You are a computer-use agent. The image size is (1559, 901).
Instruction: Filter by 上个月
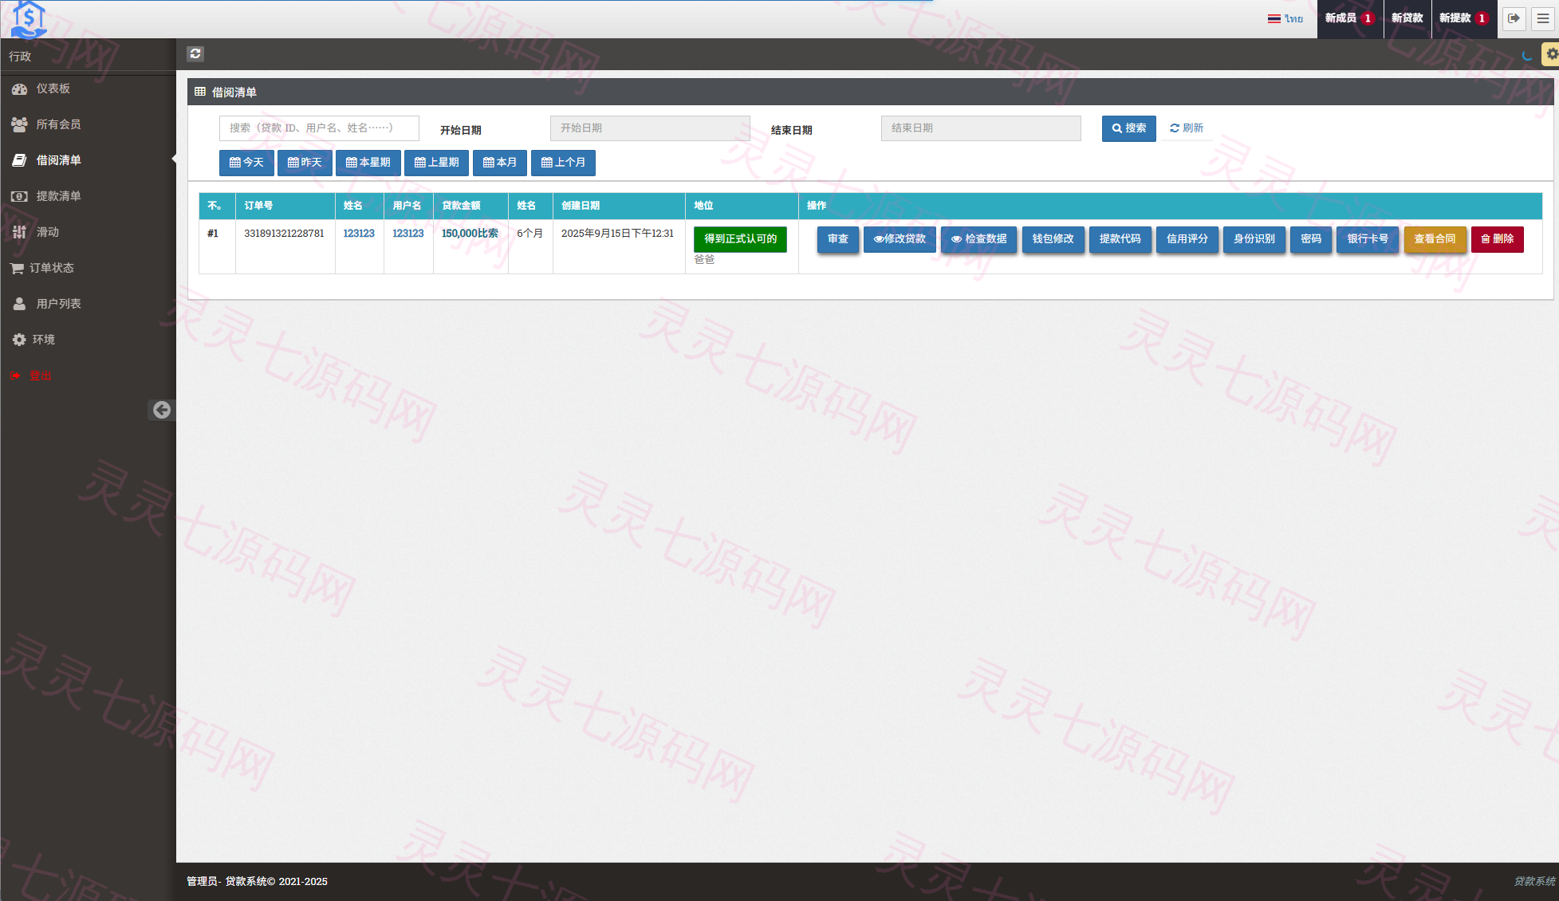[563, 163]
